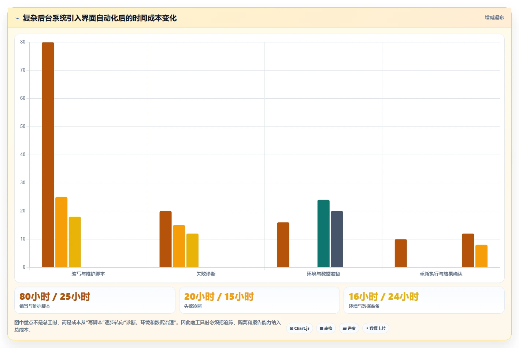The width and height of the screenshot is (519, 348).
Task: Click the y-axis tick value 50
Action: pyautogui.click(x=23, y=126)
